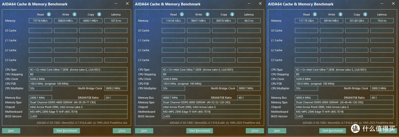Click the 2.A55 BIOS Version in the 40-52-52-128 window
The image size is (399, 137).
coord(211,116)
